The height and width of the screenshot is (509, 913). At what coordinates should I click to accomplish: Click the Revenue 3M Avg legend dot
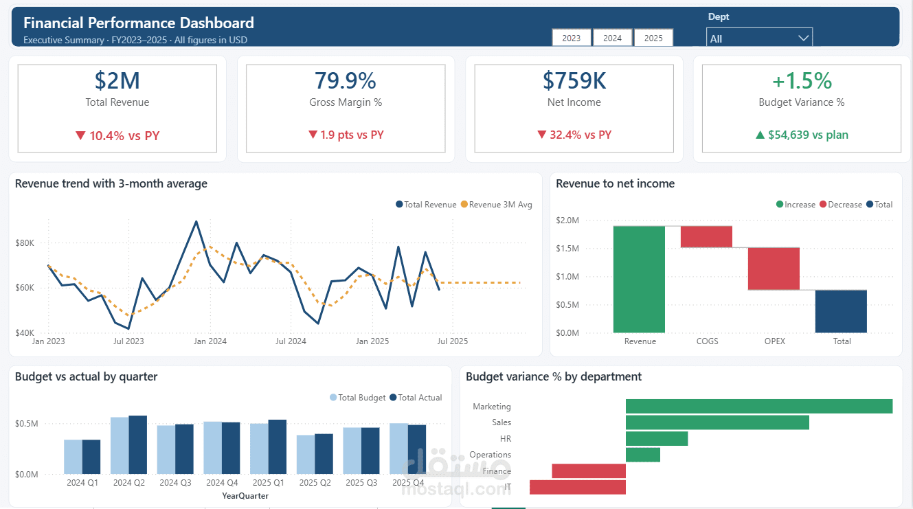coord(464,205)
